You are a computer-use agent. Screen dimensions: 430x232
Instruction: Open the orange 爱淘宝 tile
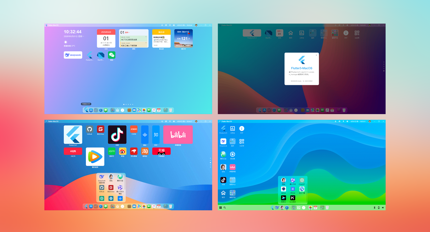145,151
